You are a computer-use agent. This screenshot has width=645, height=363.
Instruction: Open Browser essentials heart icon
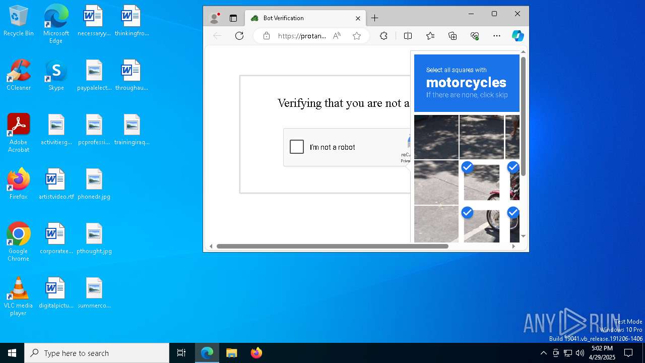(x=475, y=36)
